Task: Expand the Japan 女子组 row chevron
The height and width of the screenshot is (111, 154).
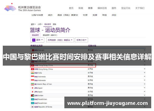Action: 144,91
